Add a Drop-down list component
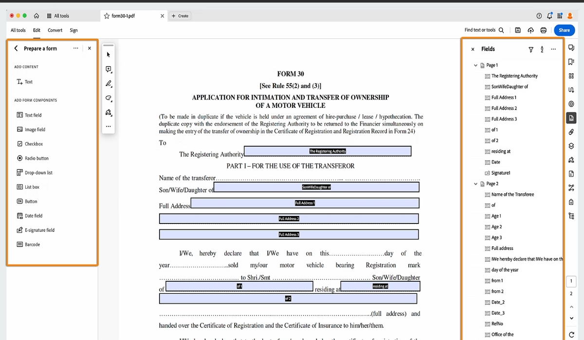The width and height of the screenshot is (584, 340). (35, 173)
